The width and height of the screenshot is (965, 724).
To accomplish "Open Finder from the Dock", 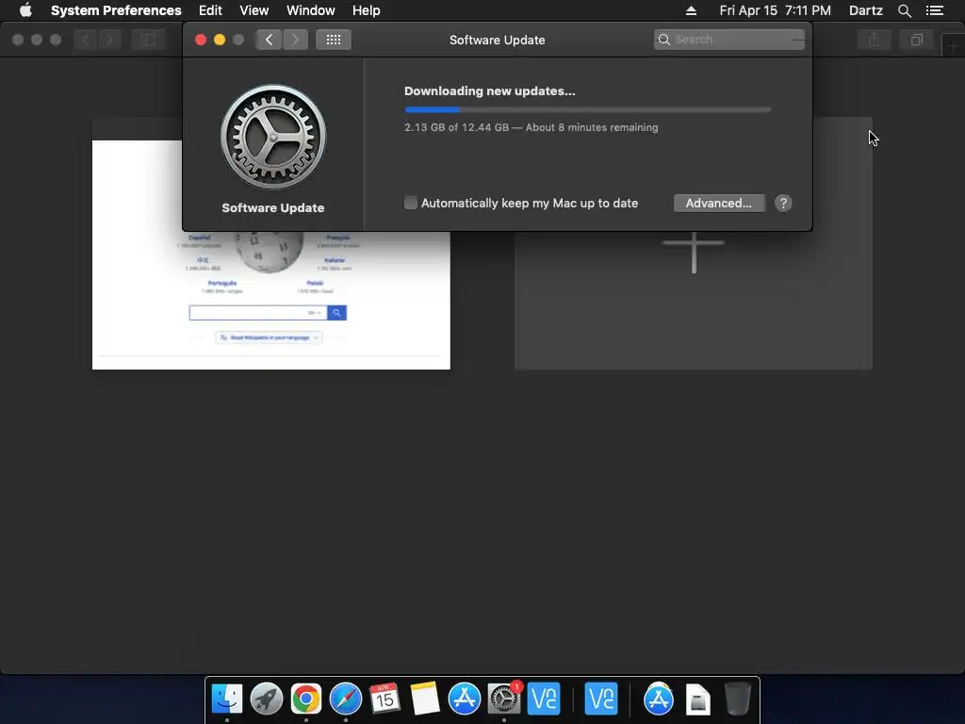I will tap(227, 699).
